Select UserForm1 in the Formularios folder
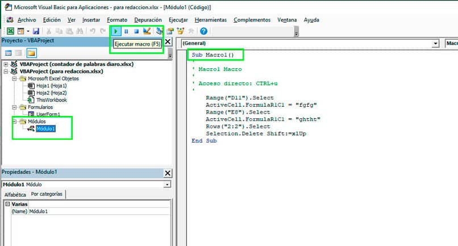The image size is (458, 246). click(x=48, y=114)
